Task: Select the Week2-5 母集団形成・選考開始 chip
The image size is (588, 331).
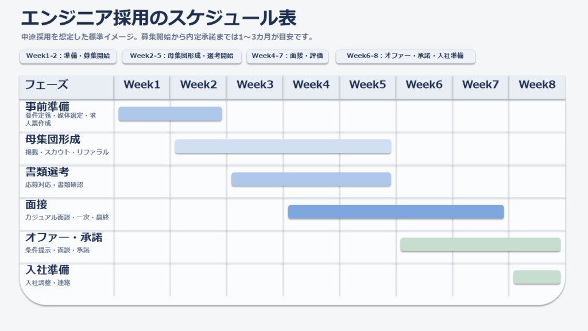Action: click(x=181, y=56)
